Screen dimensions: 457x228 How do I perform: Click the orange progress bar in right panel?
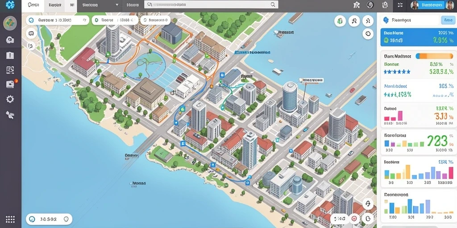(434, 56)
